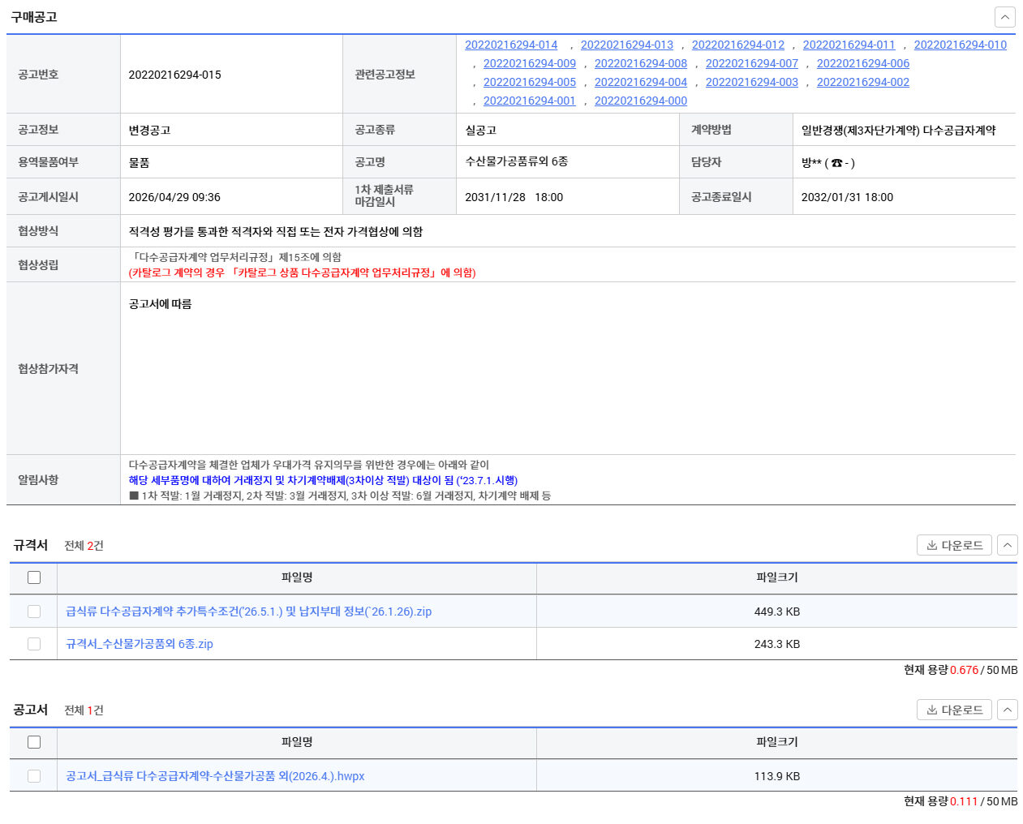Open related notice 20220216294-014

[511, 45]
